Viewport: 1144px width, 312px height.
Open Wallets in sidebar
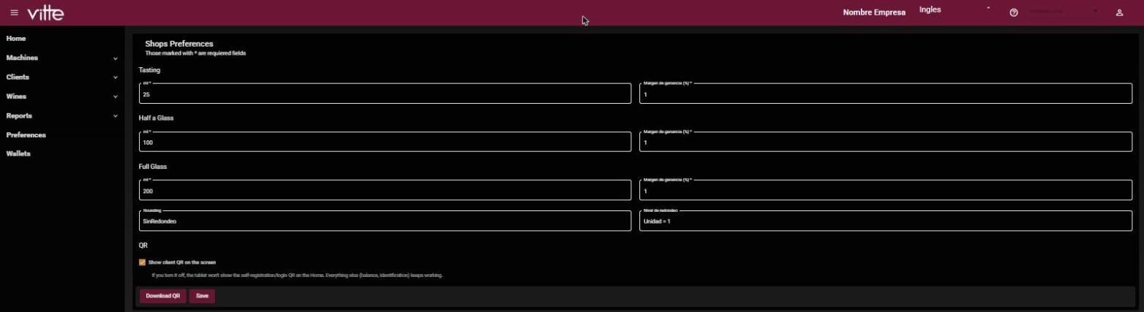pos(18,154)
